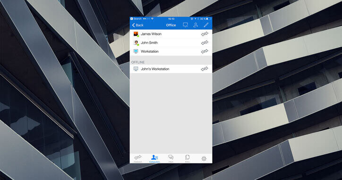Viewport: 342px width, 180px height.
Task: Switch to the Connect tab
Action: (x=138, y=158)
